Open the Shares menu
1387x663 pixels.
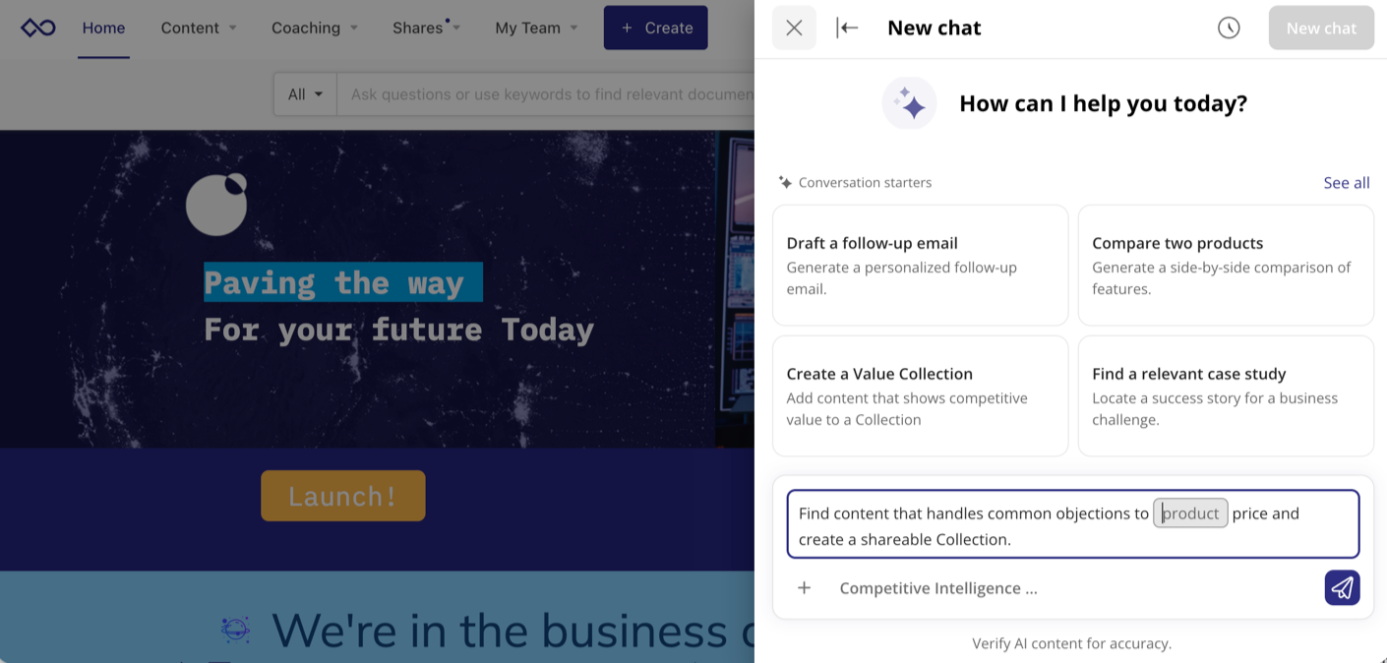point(426,28)
